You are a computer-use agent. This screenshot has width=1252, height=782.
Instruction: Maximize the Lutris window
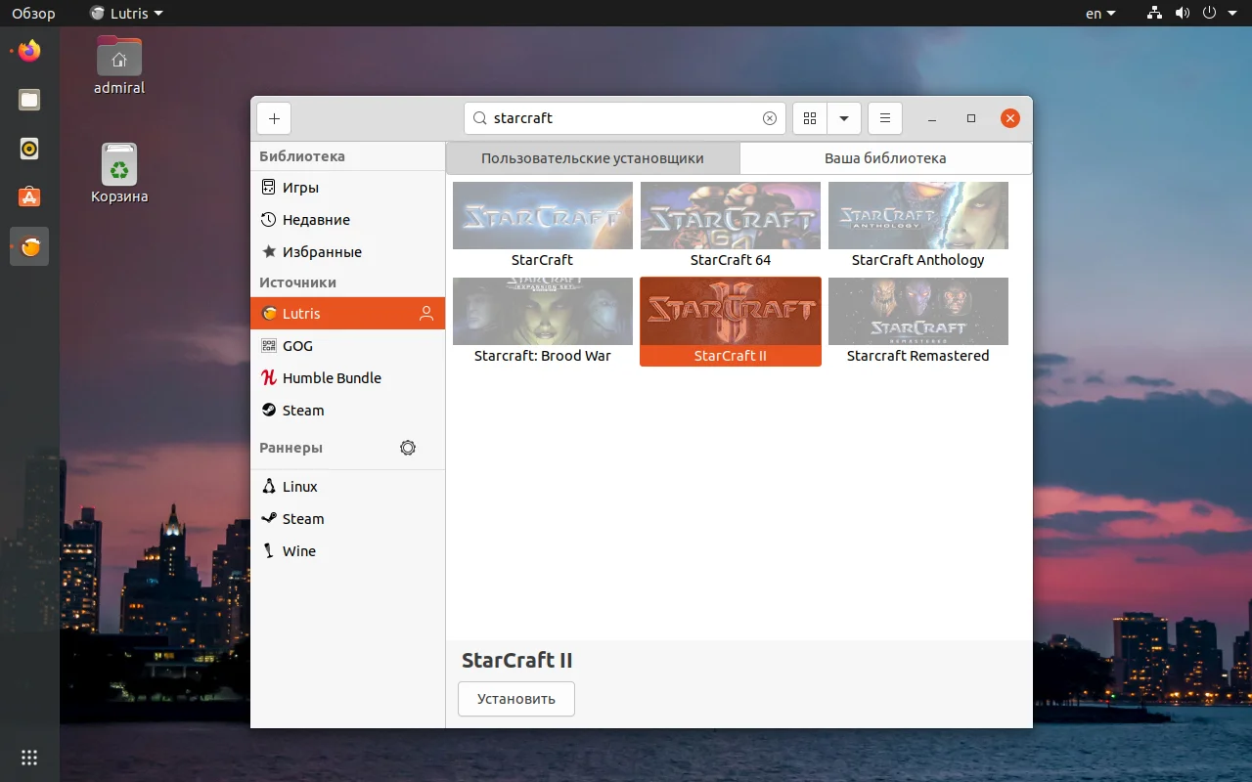click(x=971, y=118)
